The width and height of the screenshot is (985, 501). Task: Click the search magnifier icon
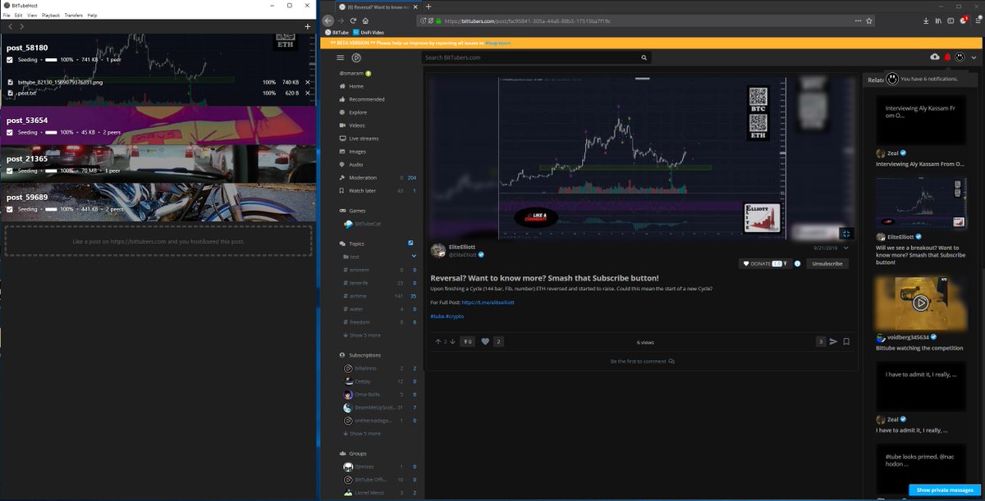[x=645, y=58]
